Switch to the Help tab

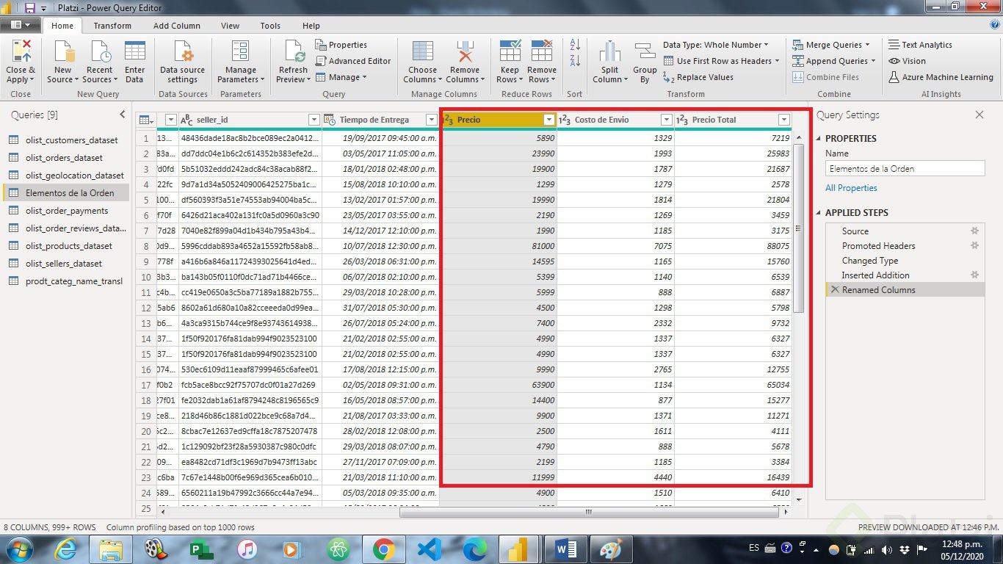[311, 26]
